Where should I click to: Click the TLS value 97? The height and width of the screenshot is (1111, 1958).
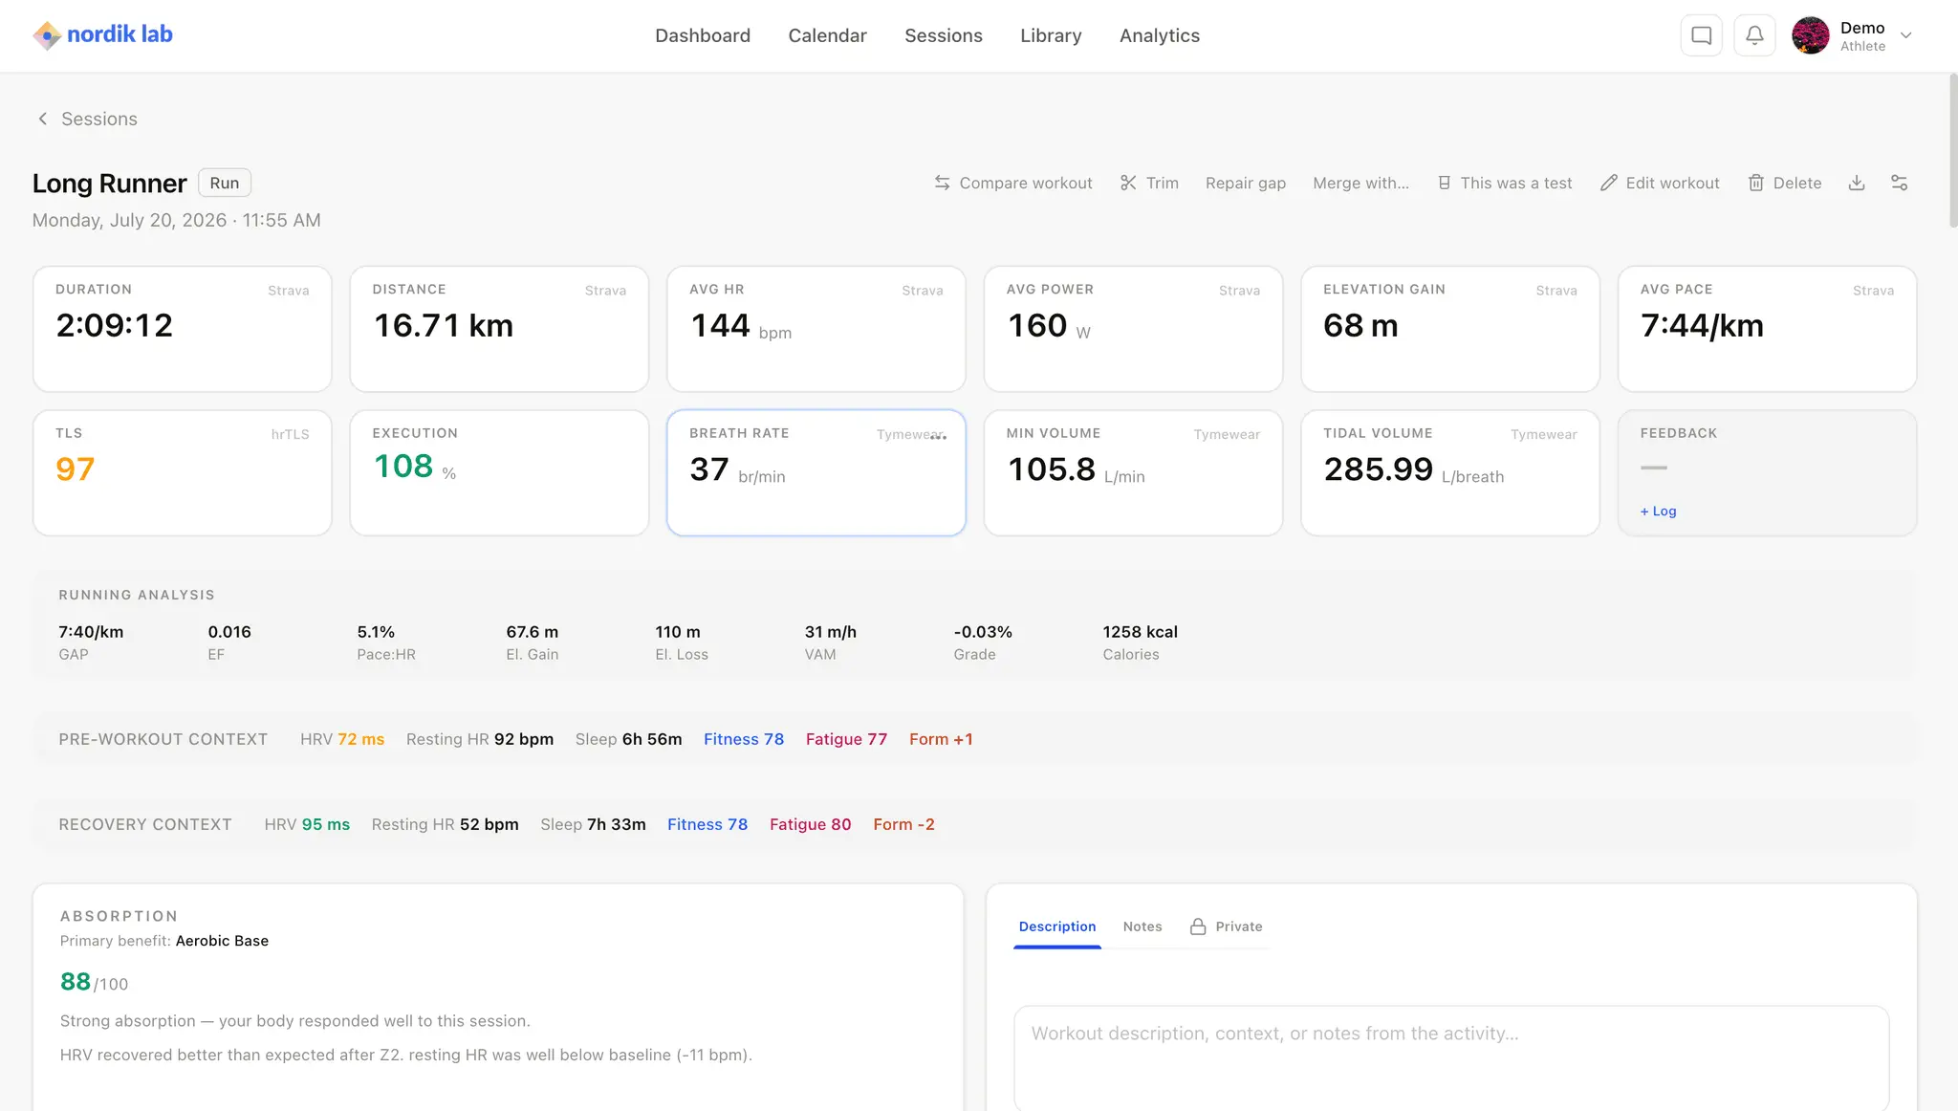[75, 469]
